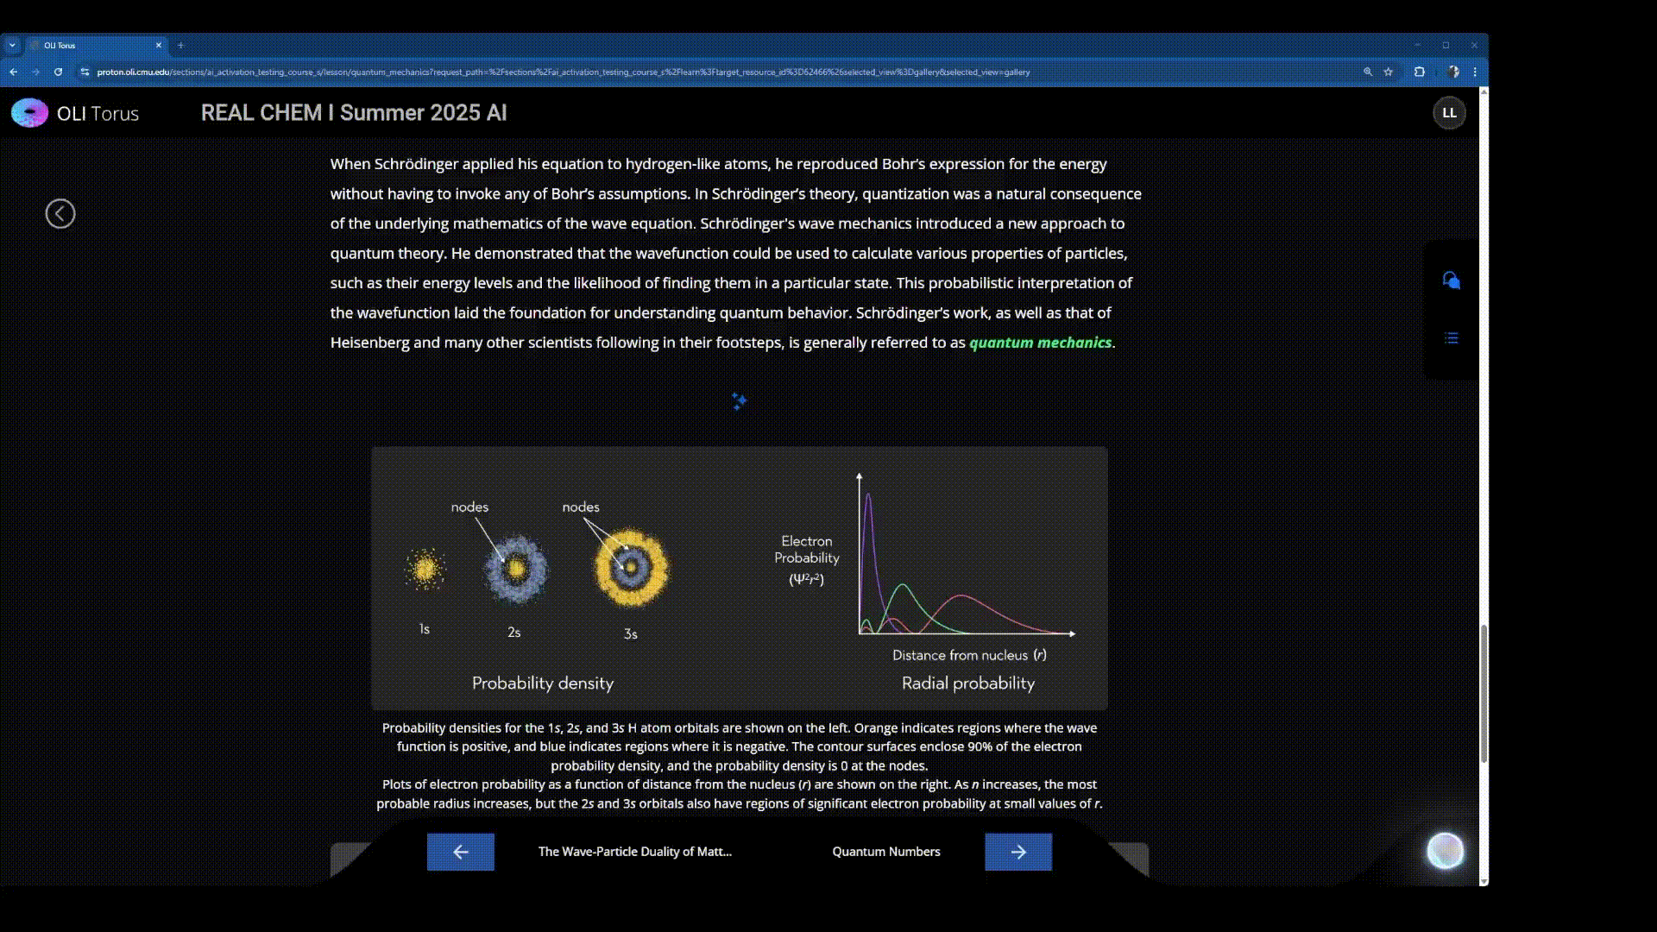Click the zoom magnifier icon in address bar
The height and width of the screenshot is (932, 1657).
(1368, 72)
